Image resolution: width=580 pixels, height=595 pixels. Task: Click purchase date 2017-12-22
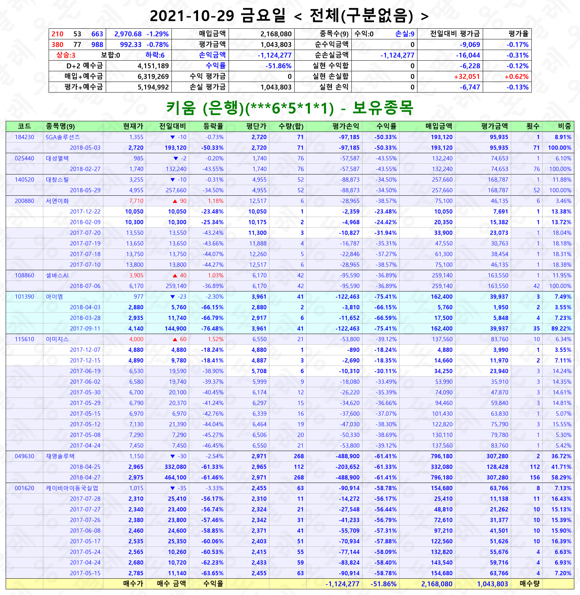click(85, 211)
